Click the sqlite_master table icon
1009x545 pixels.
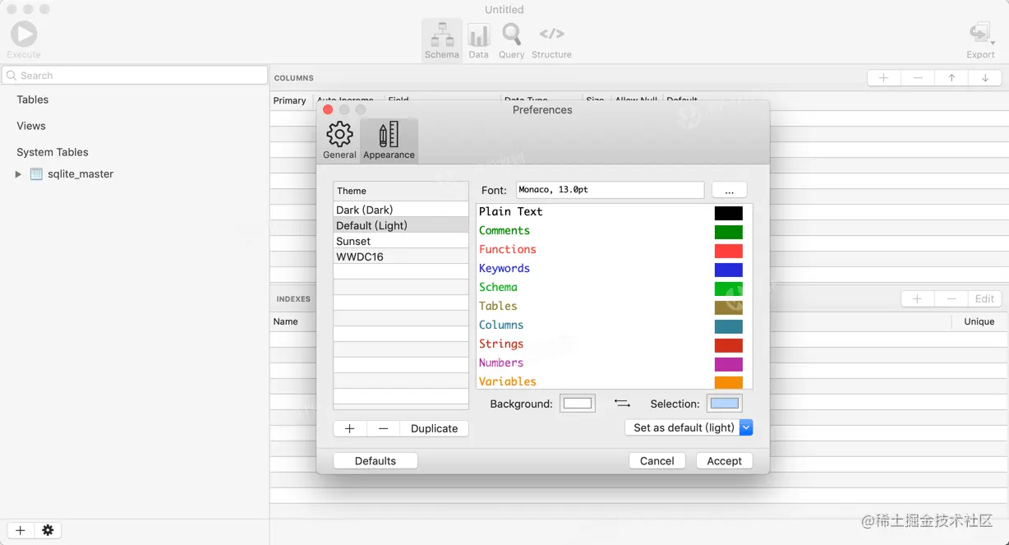pos(36,174)
